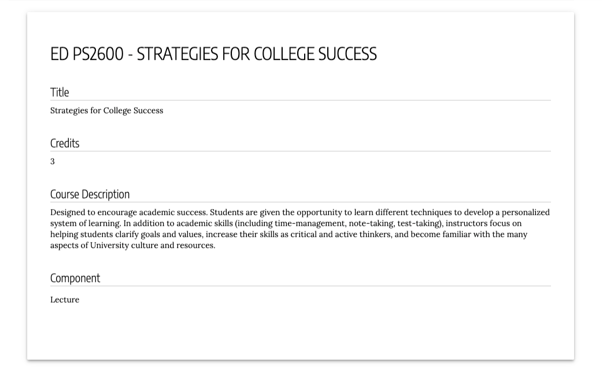Click the Component section label
Screen dimensions: 603x372
click(75, 278)
